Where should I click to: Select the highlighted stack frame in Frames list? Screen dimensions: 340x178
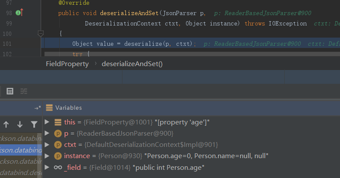[x=21, y=150]
